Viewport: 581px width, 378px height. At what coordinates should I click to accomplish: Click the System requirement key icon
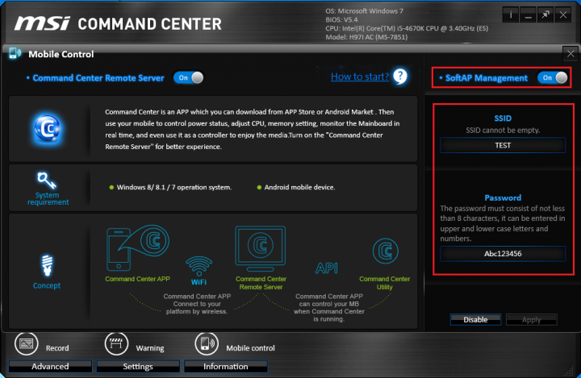[x=47, y=181]
